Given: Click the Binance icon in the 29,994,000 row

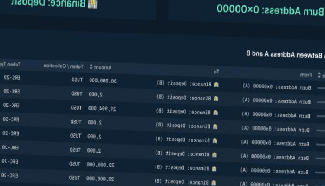Looking at the screenshot, I should coord(215,113).
